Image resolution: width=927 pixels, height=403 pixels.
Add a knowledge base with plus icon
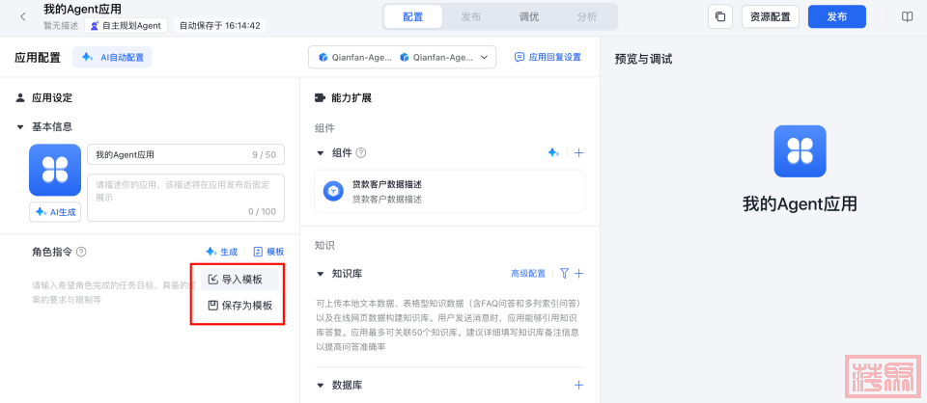pyautogui.click(x=579, y=273)
